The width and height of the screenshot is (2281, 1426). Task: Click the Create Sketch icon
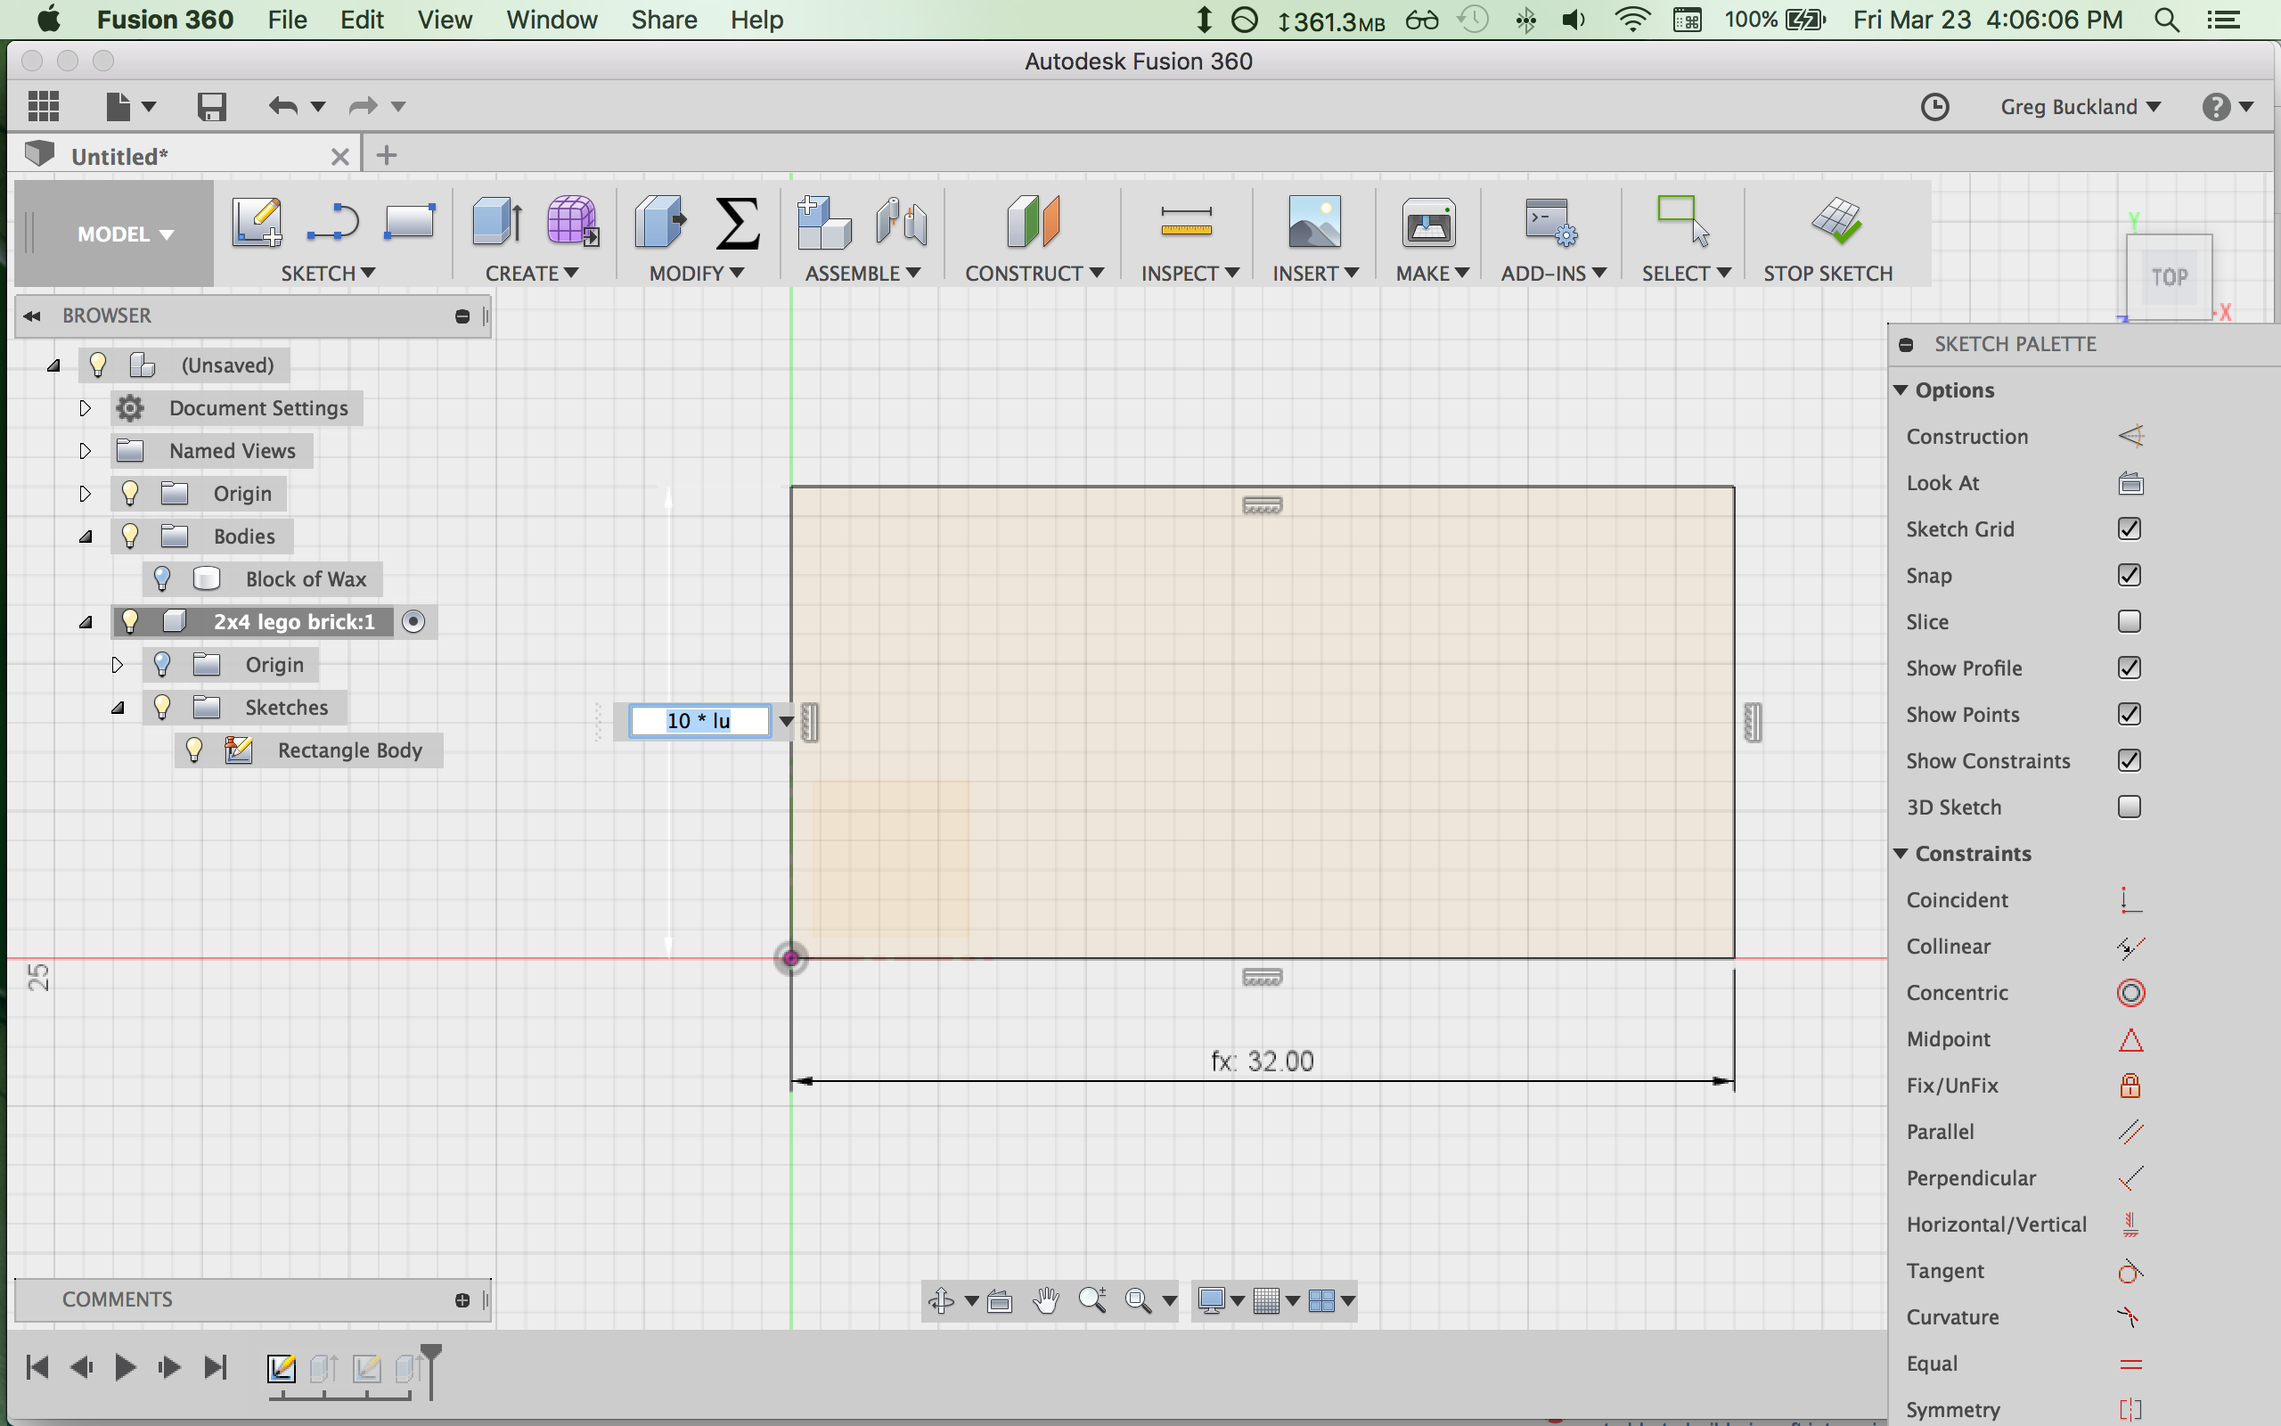click(x=257, y=223)
